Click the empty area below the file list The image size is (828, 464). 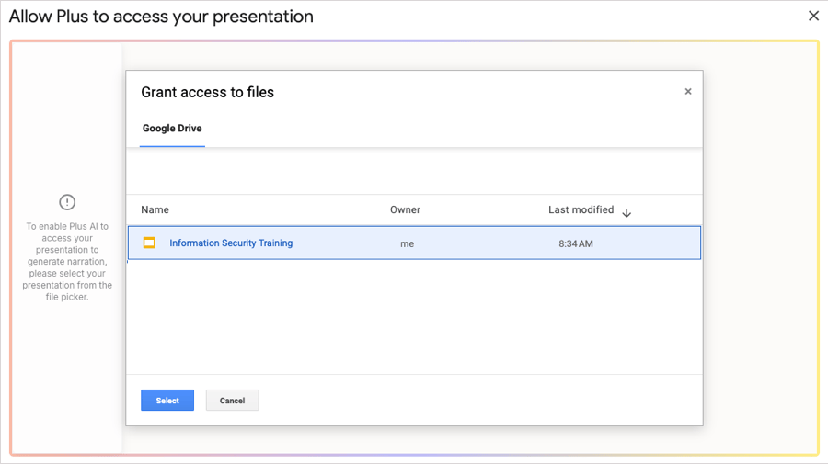click(x=415, y=316)
